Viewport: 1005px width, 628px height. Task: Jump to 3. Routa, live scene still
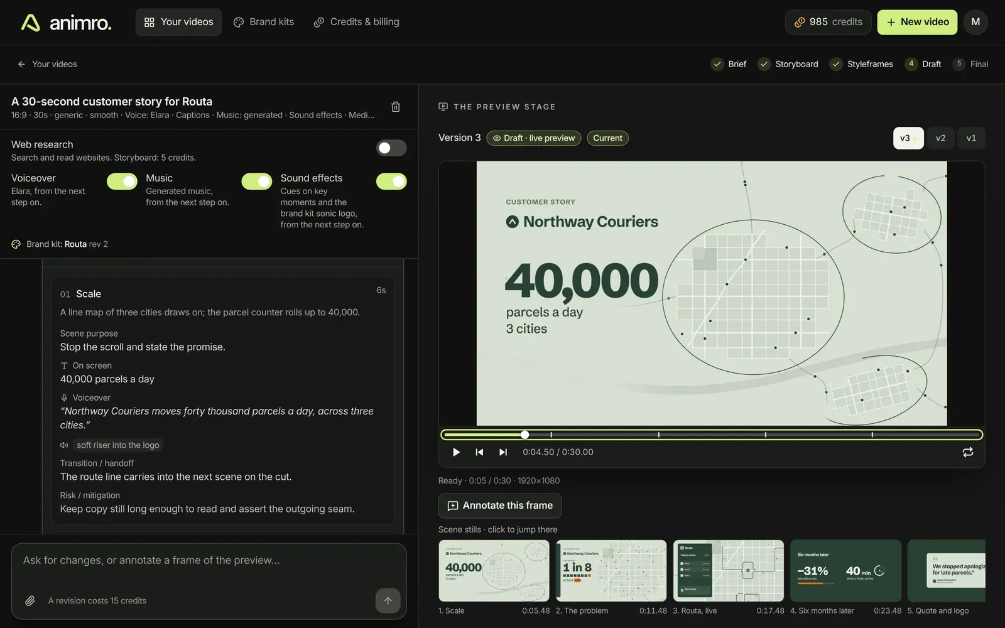pos(729,571)
